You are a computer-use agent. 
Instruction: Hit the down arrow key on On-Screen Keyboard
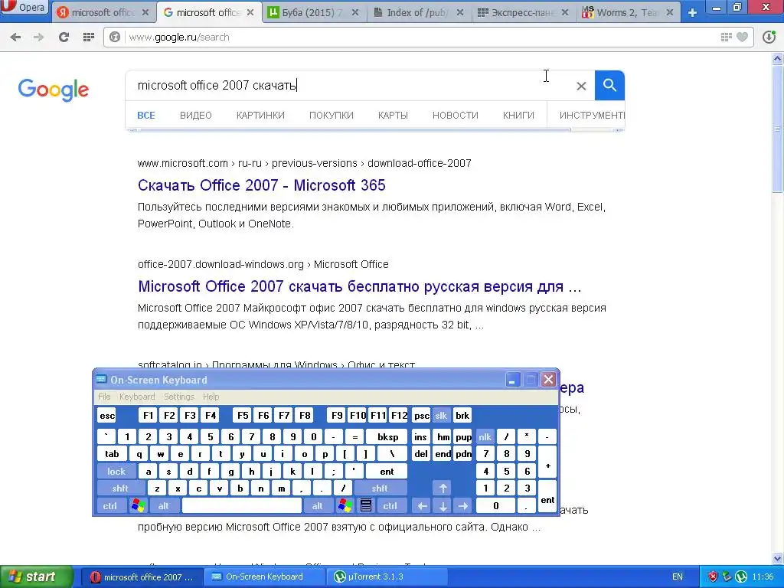click(x=443, y=506)
